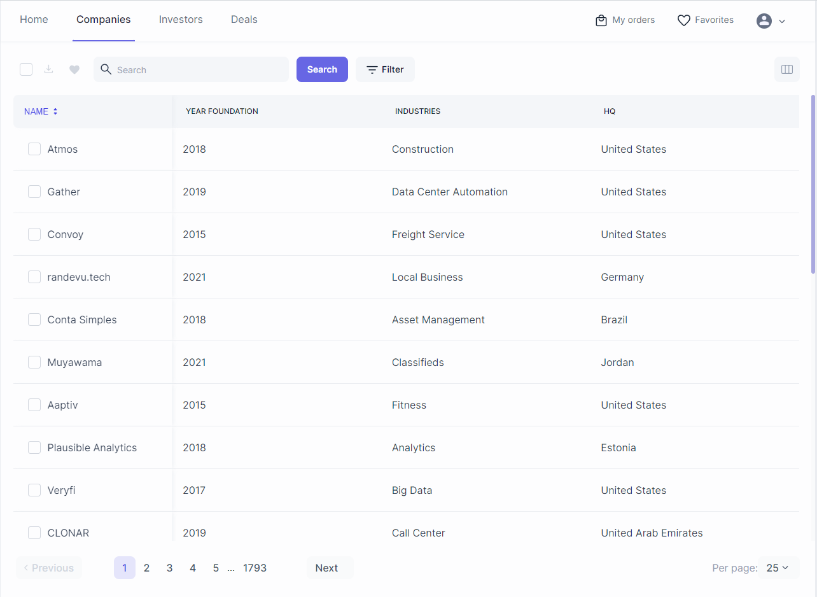This screenshot has height=597, width=817.
Task: Click the user profile avatar icon
Action: tap(764, 20)
